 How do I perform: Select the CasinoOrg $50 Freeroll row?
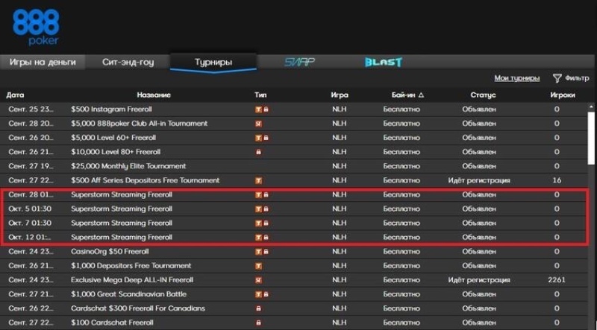click(x=294, y=251)
